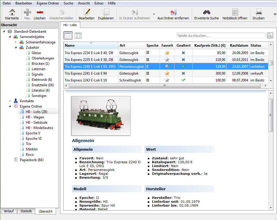The height and width of the screenshot is (220, 277).
Task: Collapse the Standard-Datenbank tree node
Action: click(4, 32)
